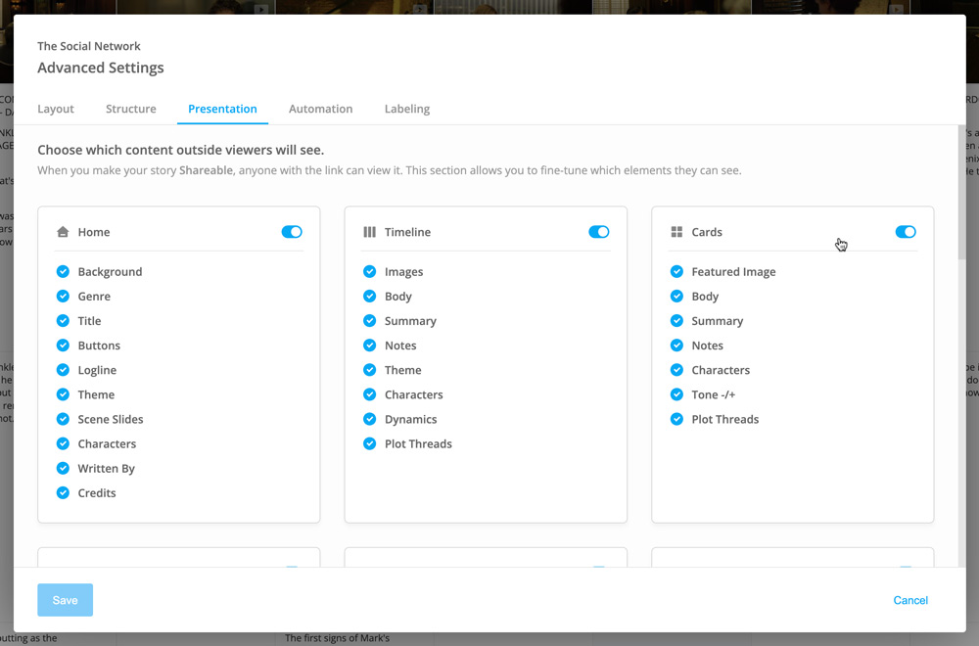Select the Presentation tab

pyautogui.click(x=222, y=109)
